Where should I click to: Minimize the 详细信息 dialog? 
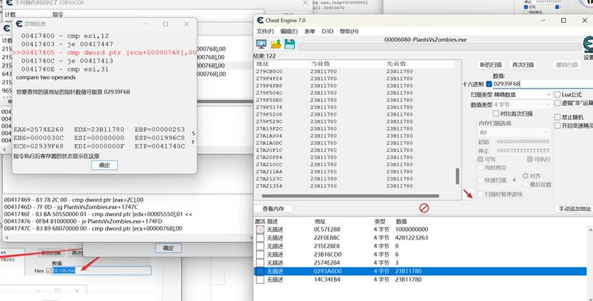(144, 24)
